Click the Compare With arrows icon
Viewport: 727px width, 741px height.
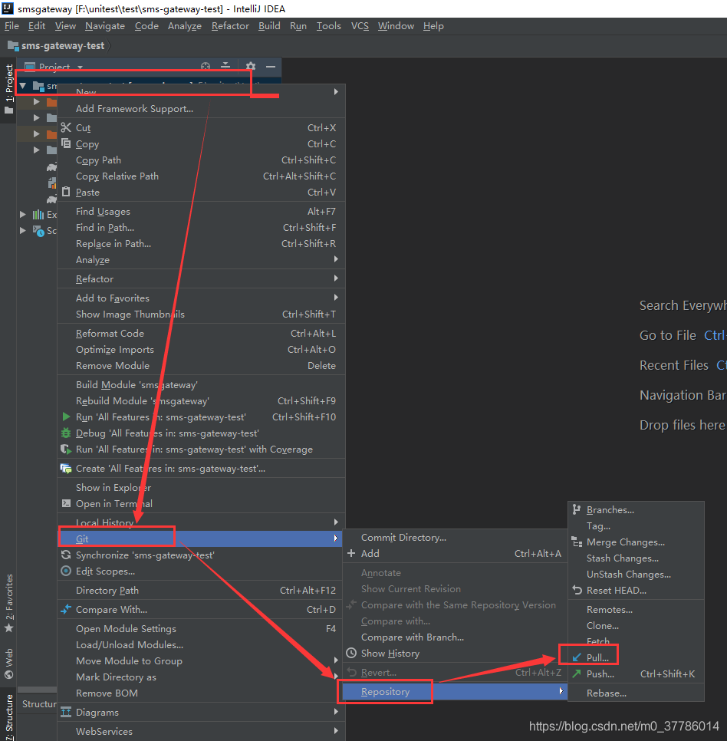point(66,609)
